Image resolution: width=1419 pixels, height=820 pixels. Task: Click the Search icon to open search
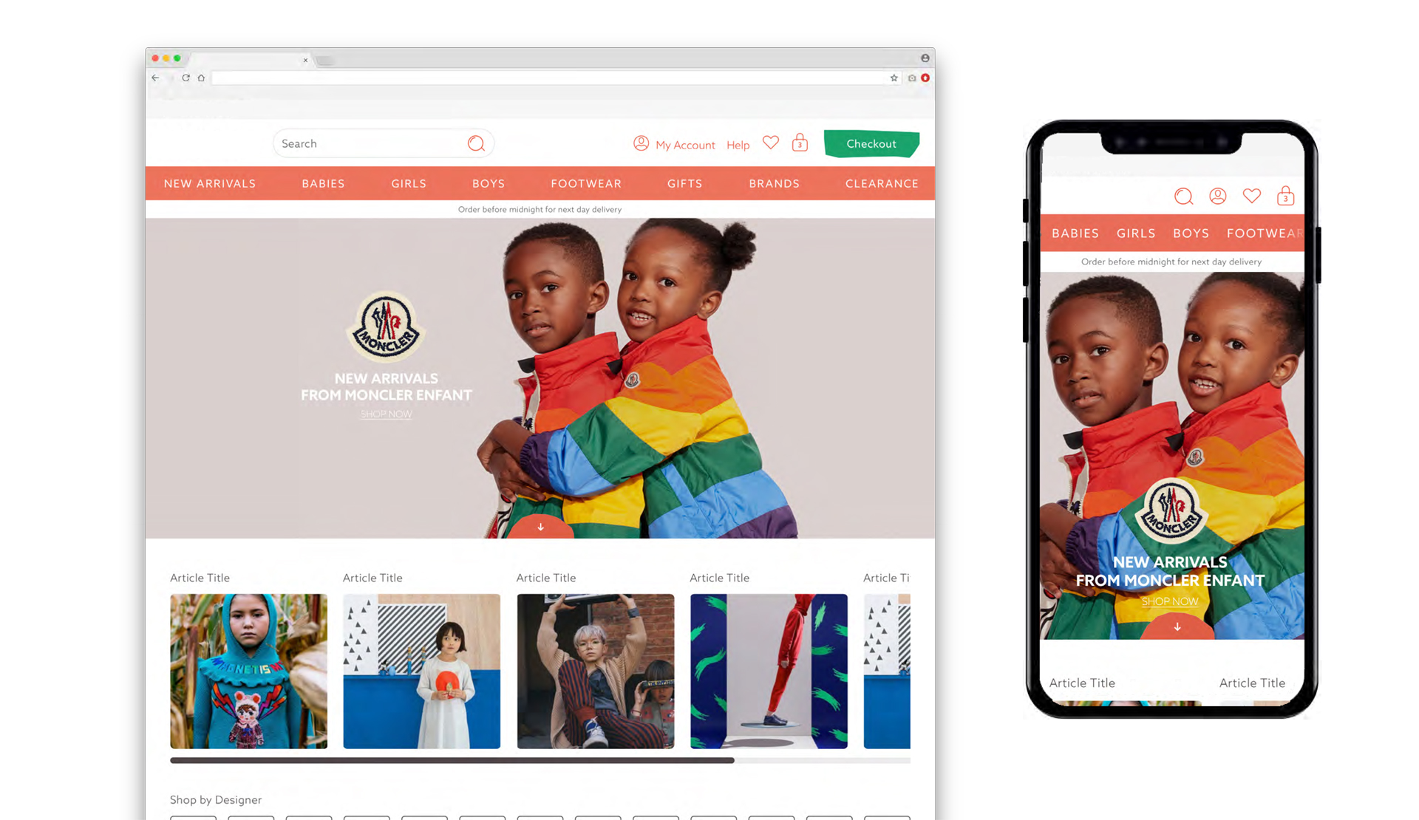[478, 143]
